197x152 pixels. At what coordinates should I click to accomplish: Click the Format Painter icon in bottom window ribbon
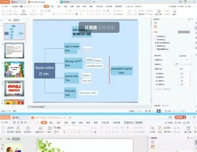(x=18, y=128)
